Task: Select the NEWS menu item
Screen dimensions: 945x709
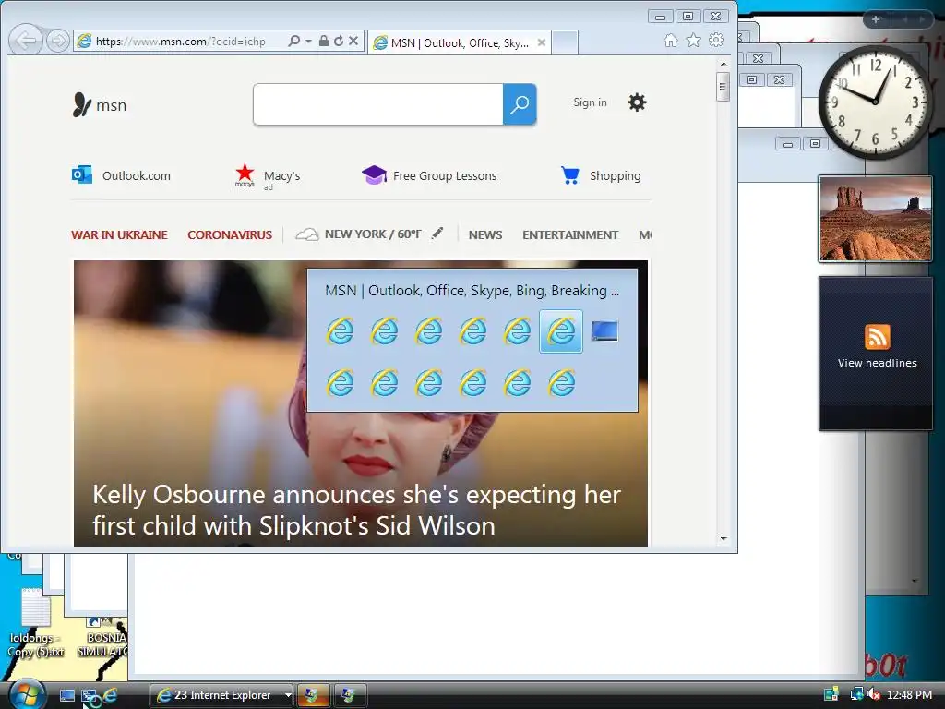Action: coord(485,235)
